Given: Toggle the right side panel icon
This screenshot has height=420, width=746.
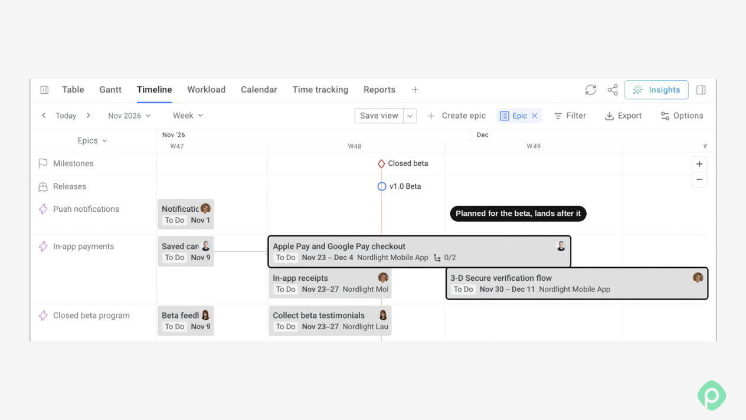Looking at the screenshot, I should click(701, 90).
